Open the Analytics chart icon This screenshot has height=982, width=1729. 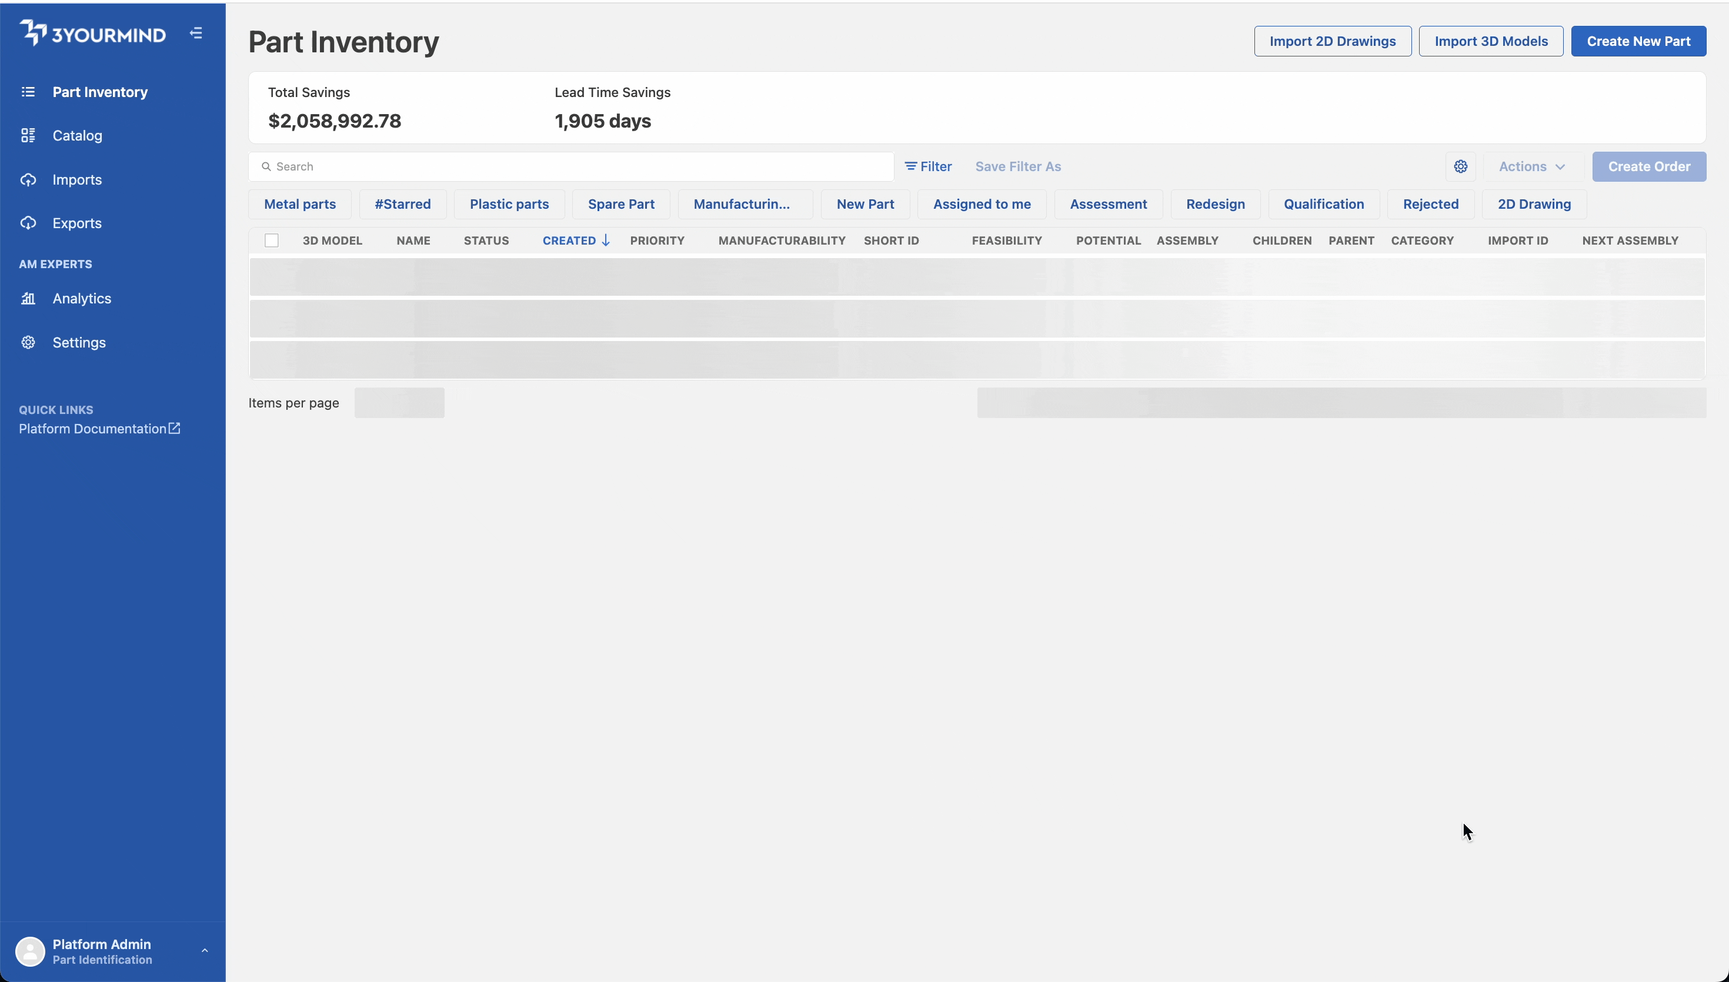28,298
